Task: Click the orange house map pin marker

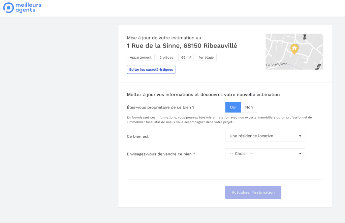Action: [x=294, y=49]
